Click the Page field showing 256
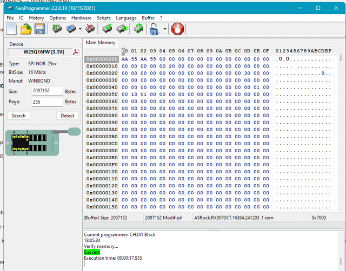Viewport: 346px width, 271px height. 48,102
